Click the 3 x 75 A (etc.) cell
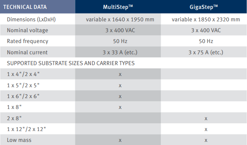The image size is (247, 145). [x=206, y=52]
